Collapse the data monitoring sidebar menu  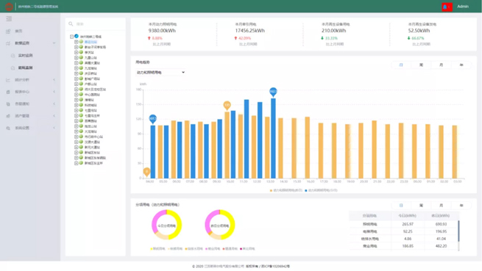pyautogui.click(x=30, y=43)
